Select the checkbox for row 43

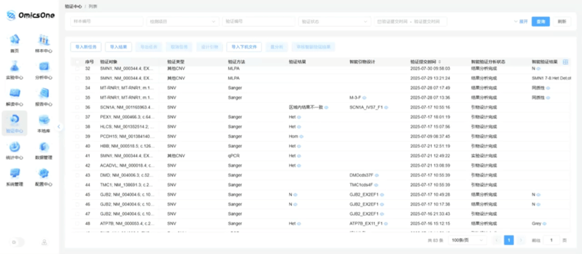[77, 175]
